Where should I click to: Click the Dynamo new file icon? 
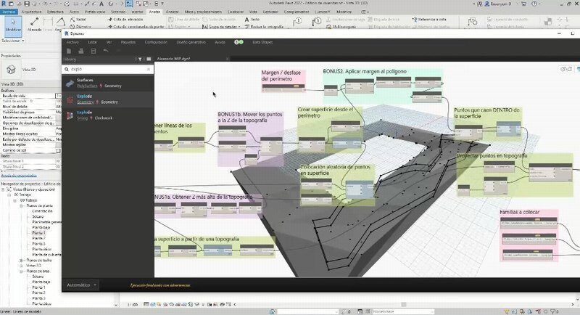(69, 51)
